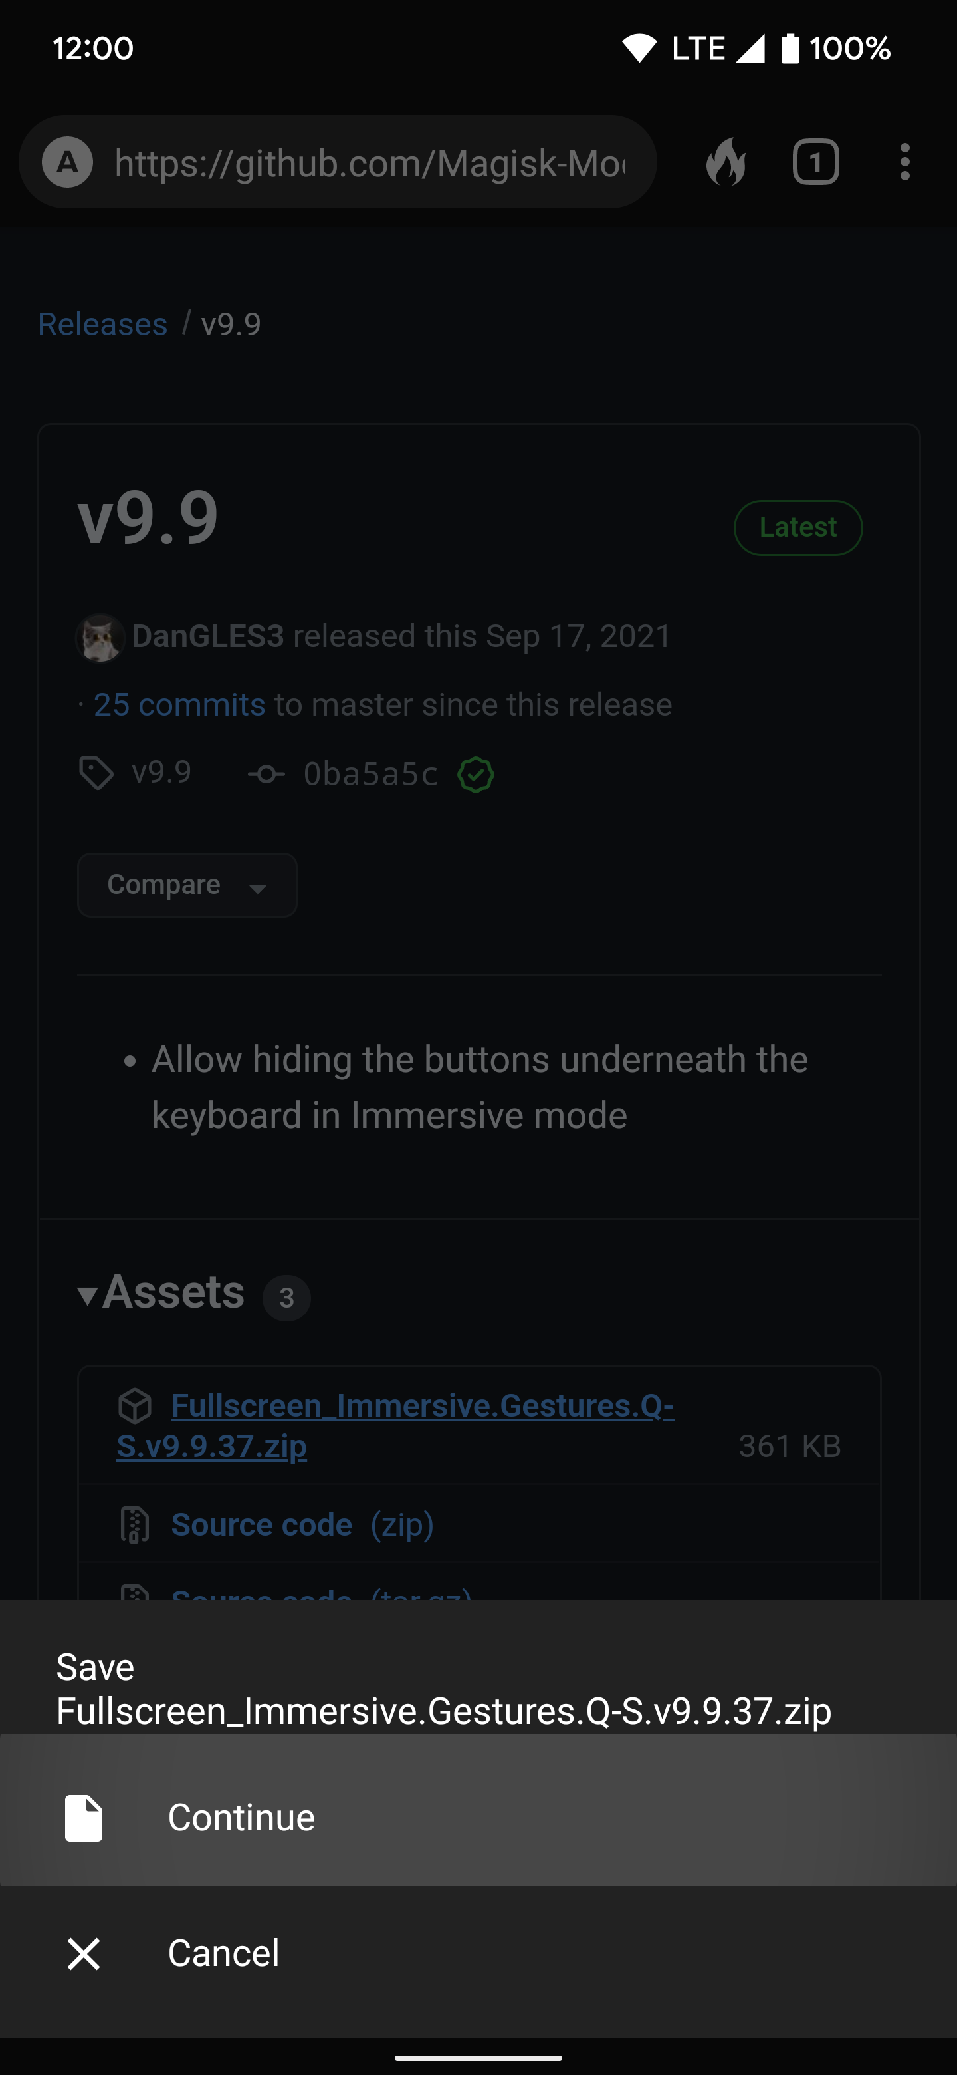Tap the package icon for the release zip
This screenshot has height=2075, width=957.
coord(134,1406)
